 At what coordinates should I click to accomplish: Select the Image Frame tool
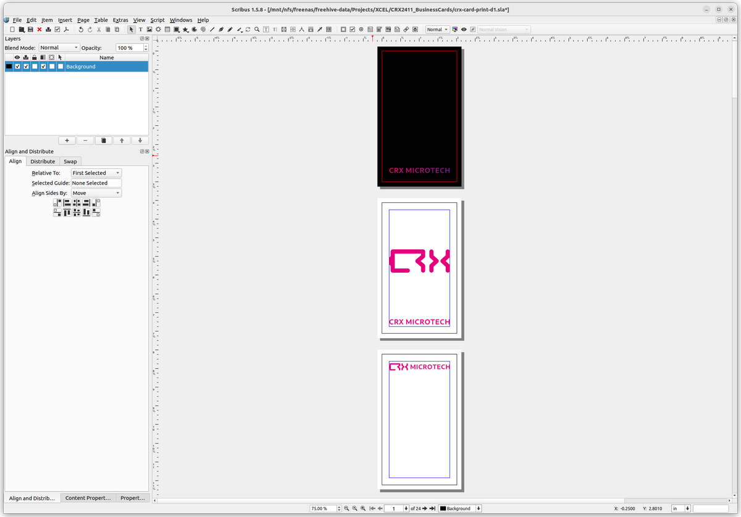click(x=149, y=30)
